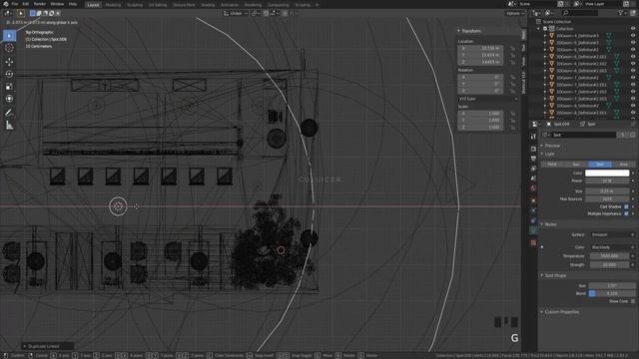Adjust the Spot Shape Blend slider
Screen dimensions: 639x359
point(612,293)
